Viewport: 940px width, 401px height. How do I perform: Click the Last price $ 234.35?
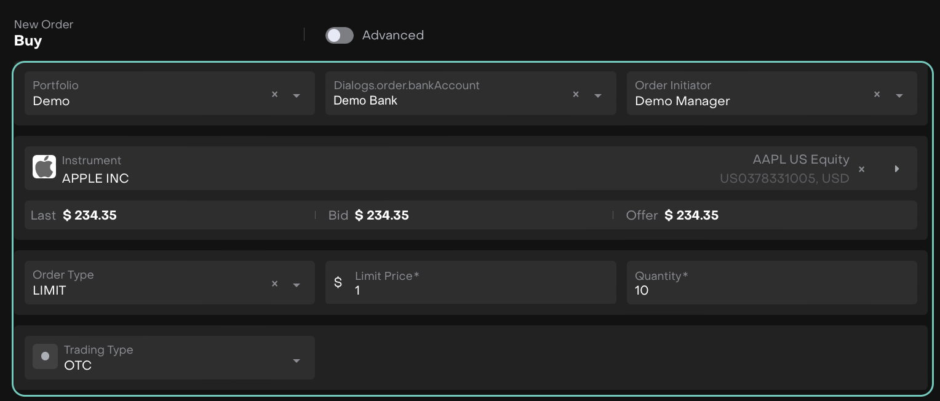[x=90, y=215]
